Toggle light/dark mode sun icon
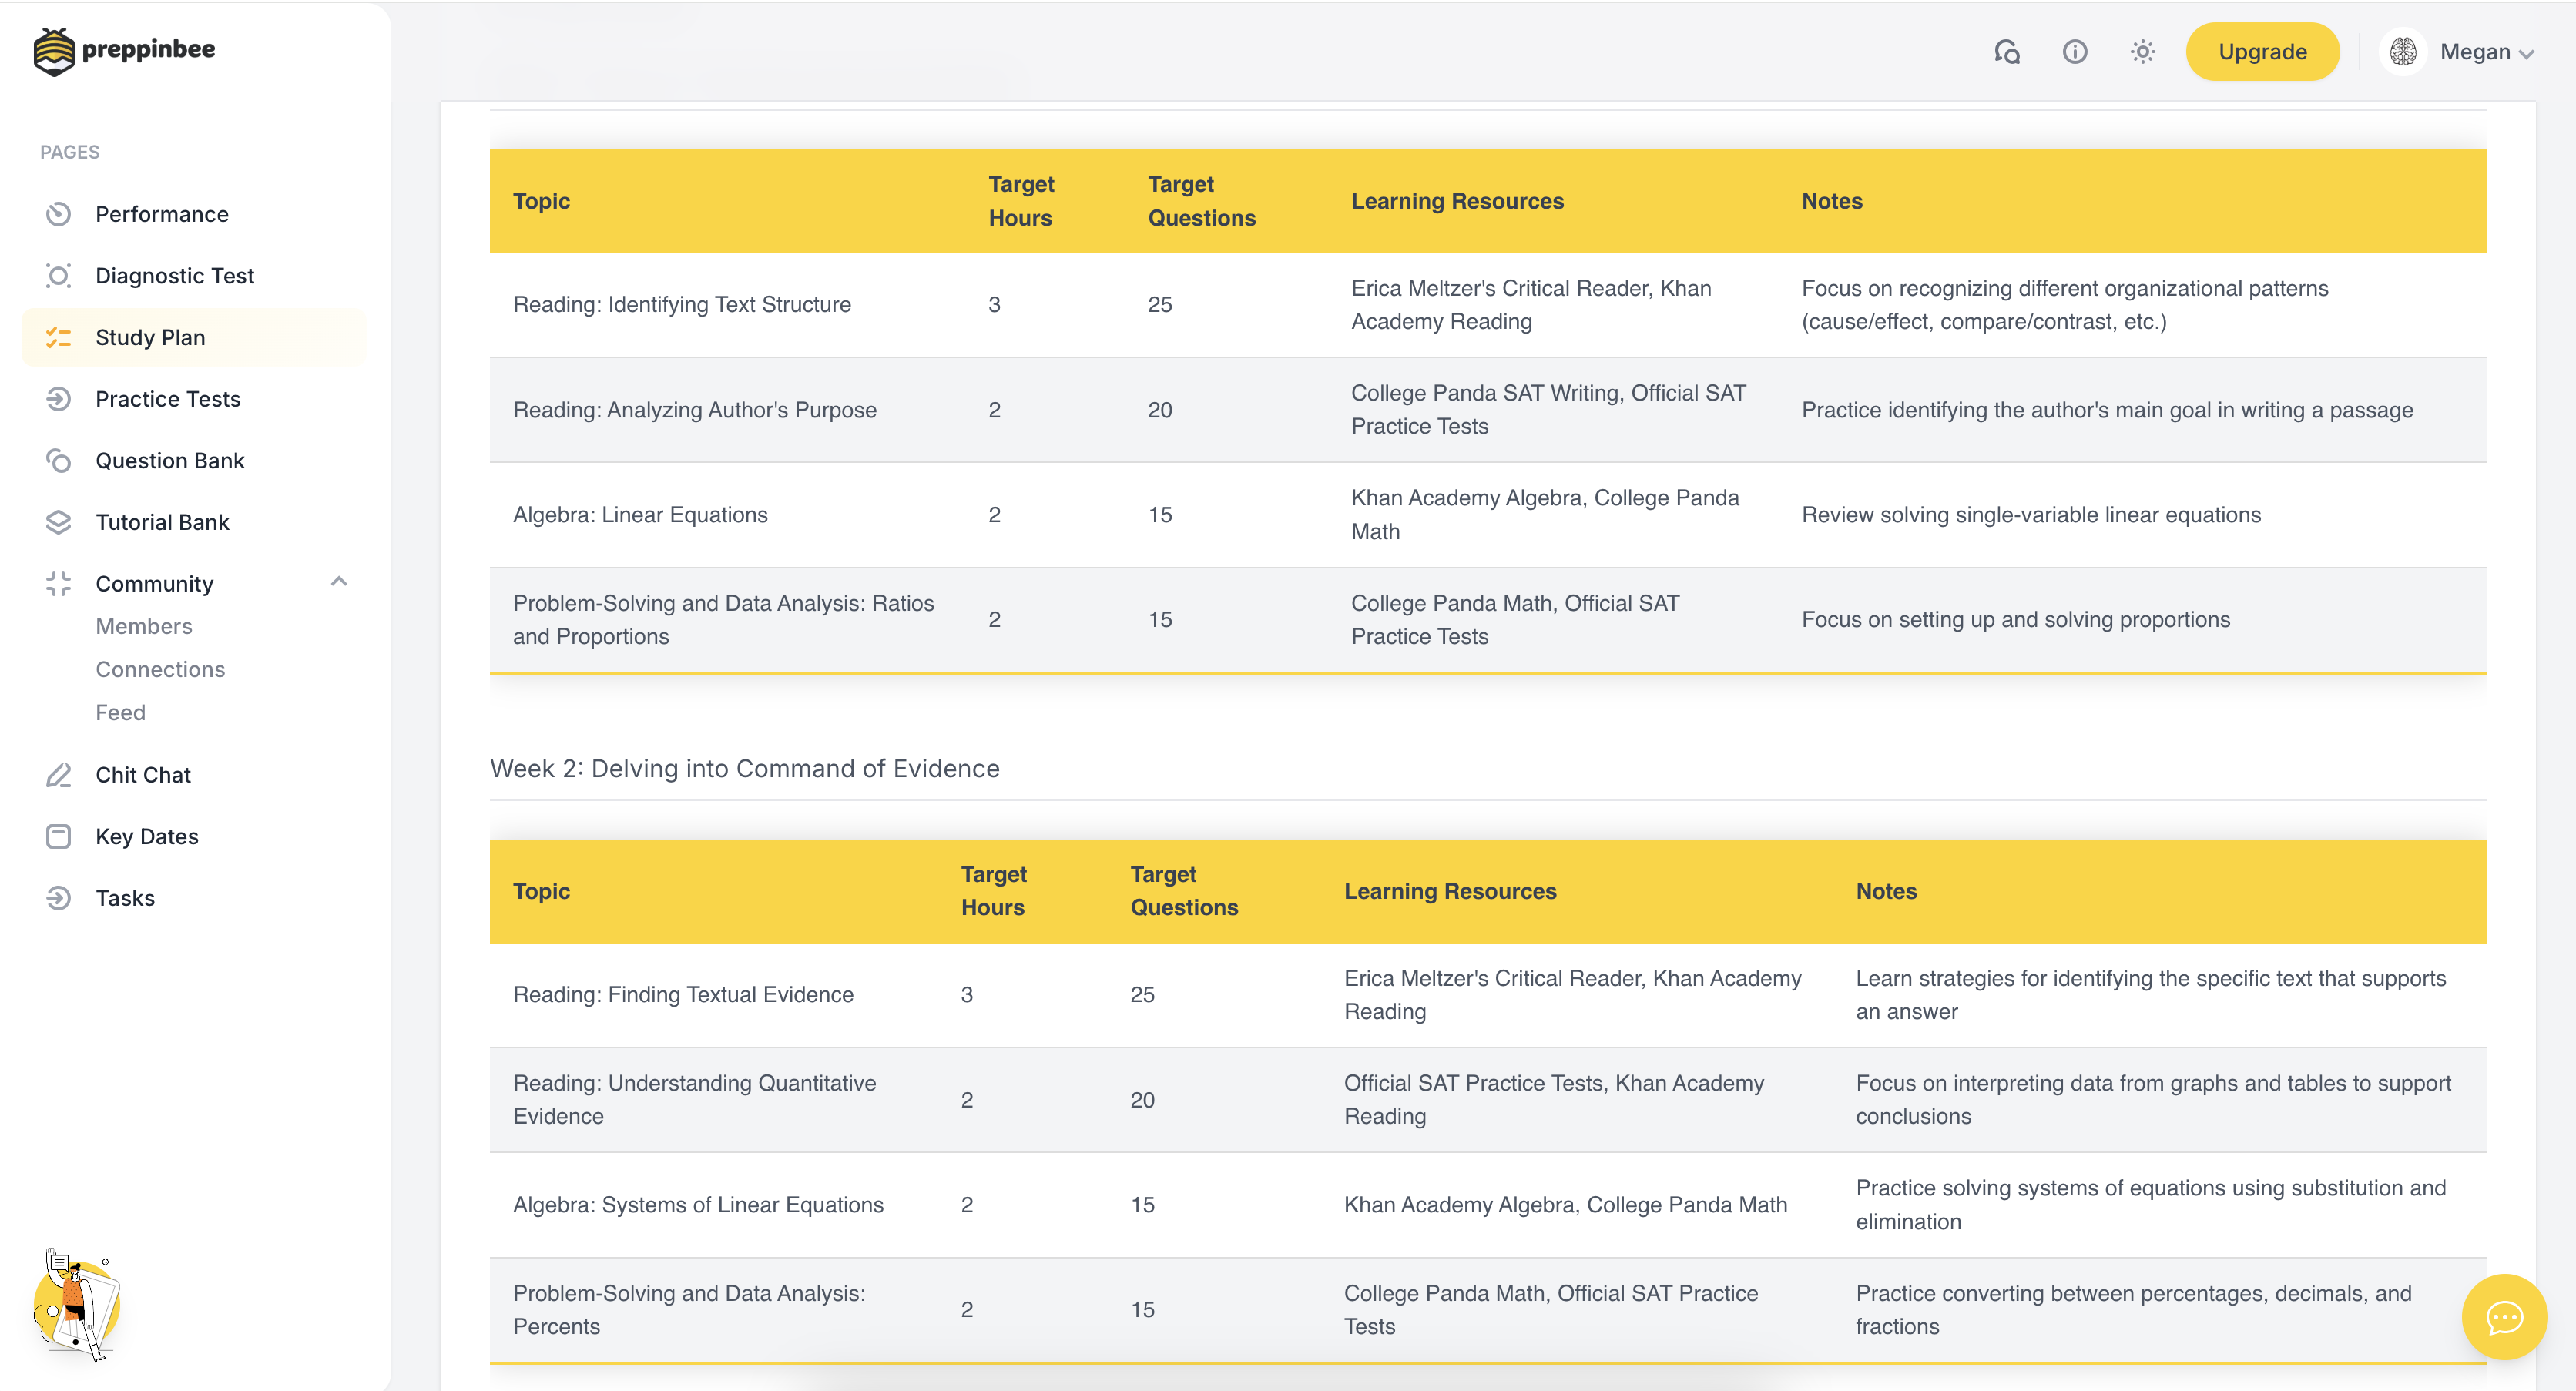The image size is (2576, 1391). point(2142,52)
